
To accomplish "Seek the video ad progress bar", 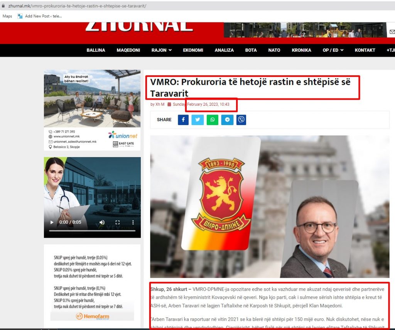I will click(92, 231).
